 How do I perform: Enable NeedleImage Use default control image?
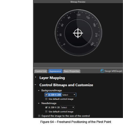click(x=46, y=111)
